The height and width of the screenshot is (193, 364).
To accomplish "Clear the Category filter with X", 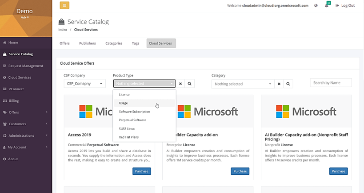I will (x=279, y=84).
